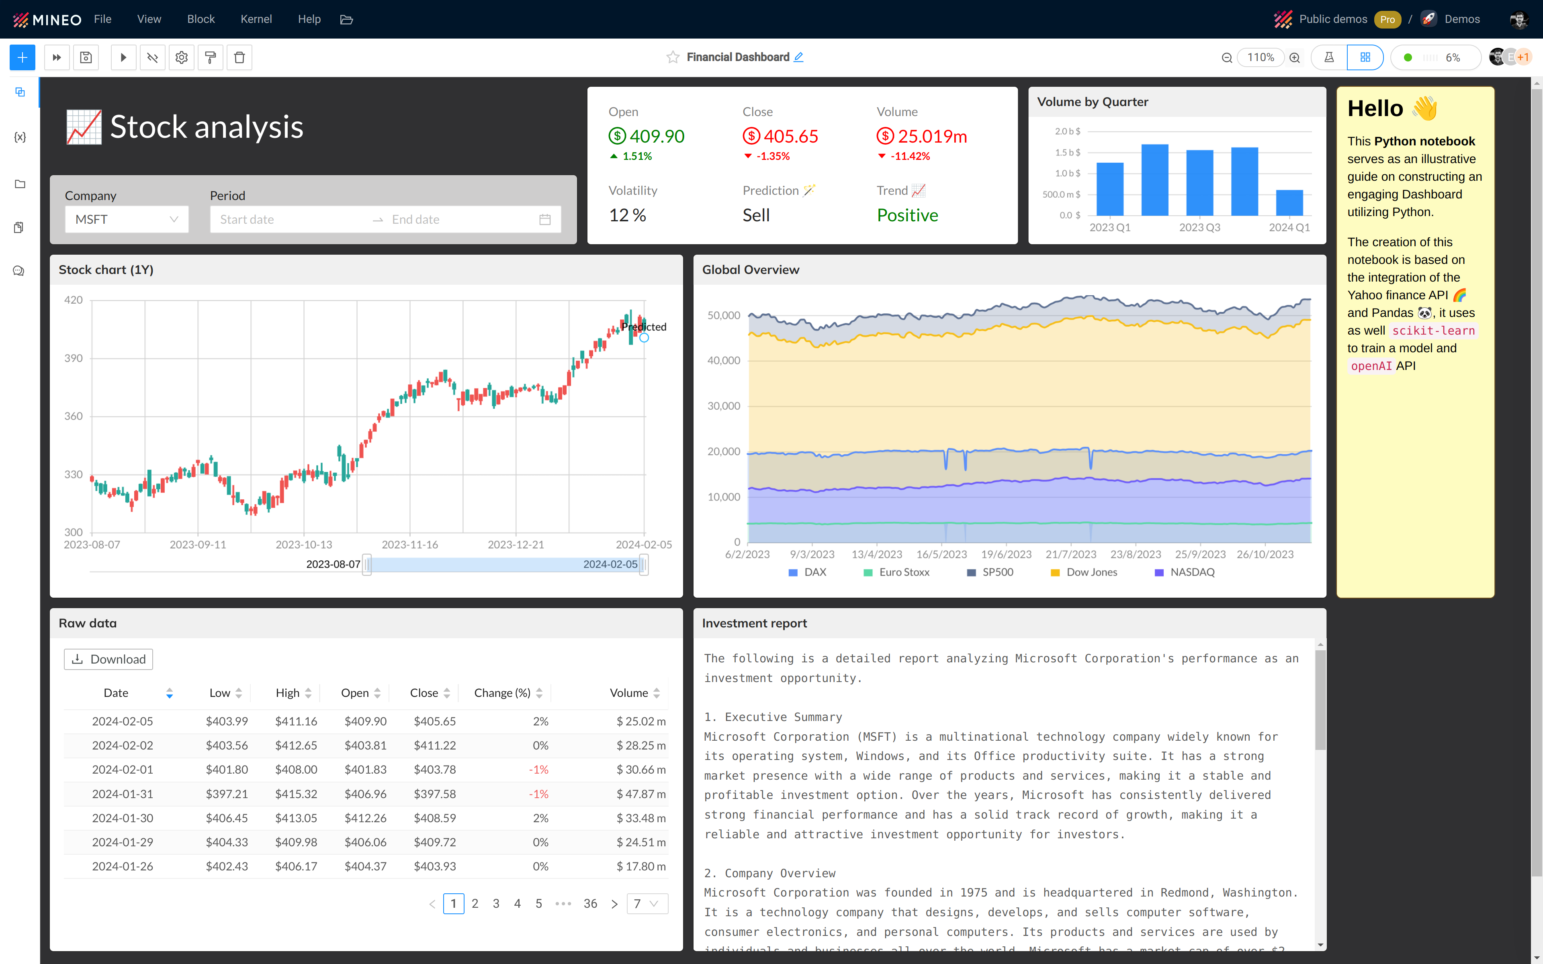Favorite the dashboard with the star icon
This screenshot has width=1543, height=964.
coord(673,57)
